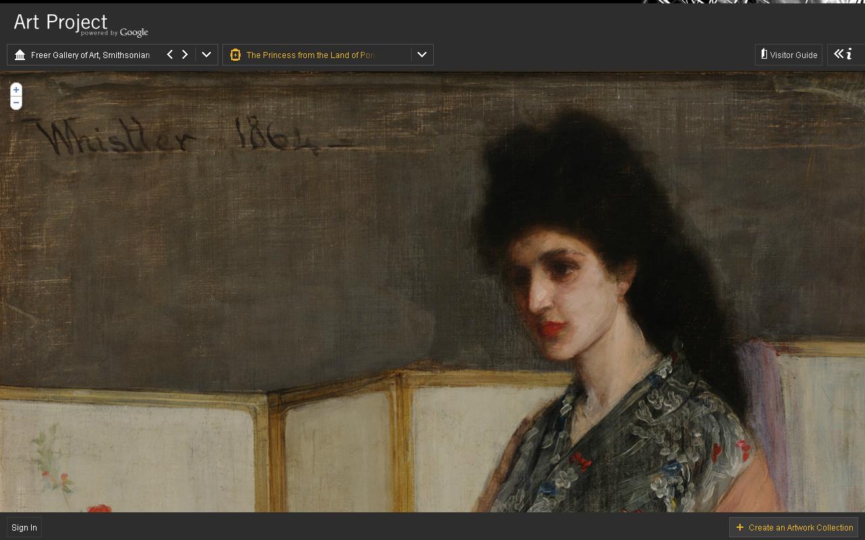Open the Visitor Guide

[x=789, y=55]
